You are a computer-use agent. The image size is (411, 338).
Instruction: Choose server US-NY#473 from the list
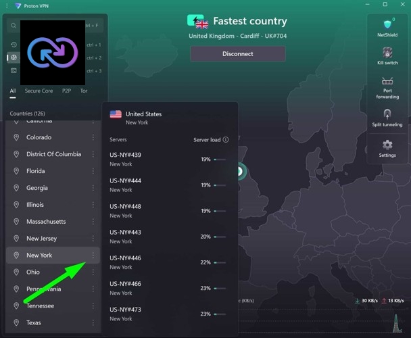click(126, 314)
